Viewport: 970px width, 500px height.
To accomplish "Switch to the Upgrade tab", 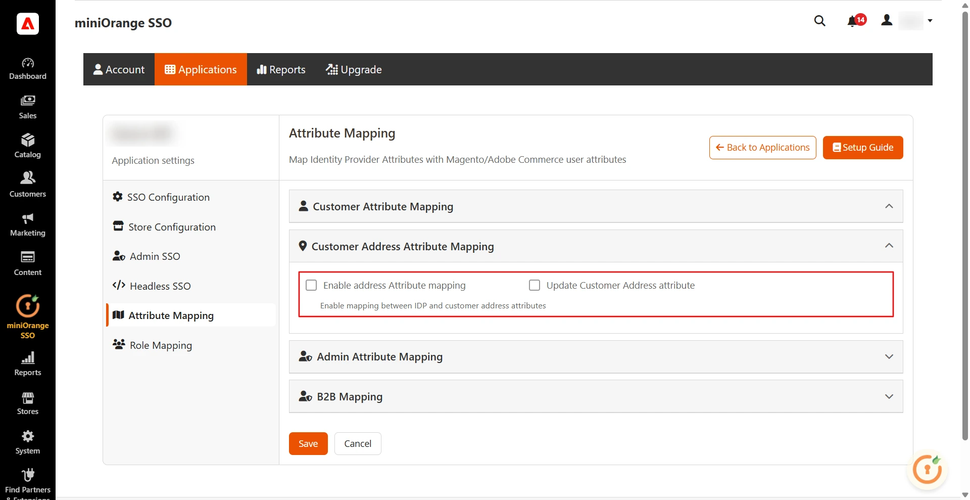I will click(x=354, y=69).
